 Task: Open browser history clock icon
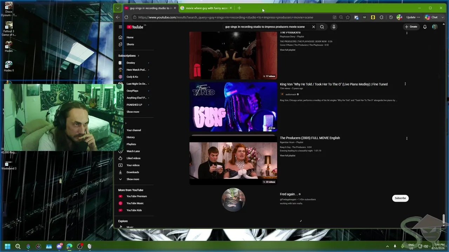coord(391,17)
